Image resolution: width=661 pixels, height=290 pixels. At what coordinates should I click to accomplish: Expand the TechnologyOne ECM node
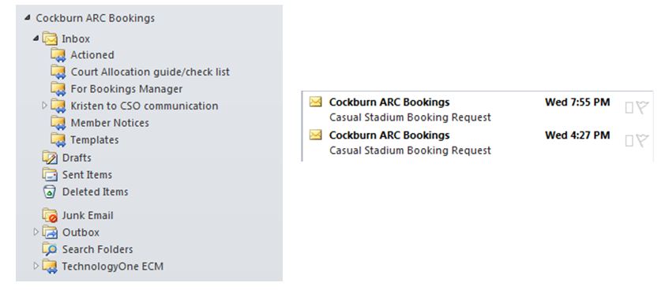coord(36,266)
